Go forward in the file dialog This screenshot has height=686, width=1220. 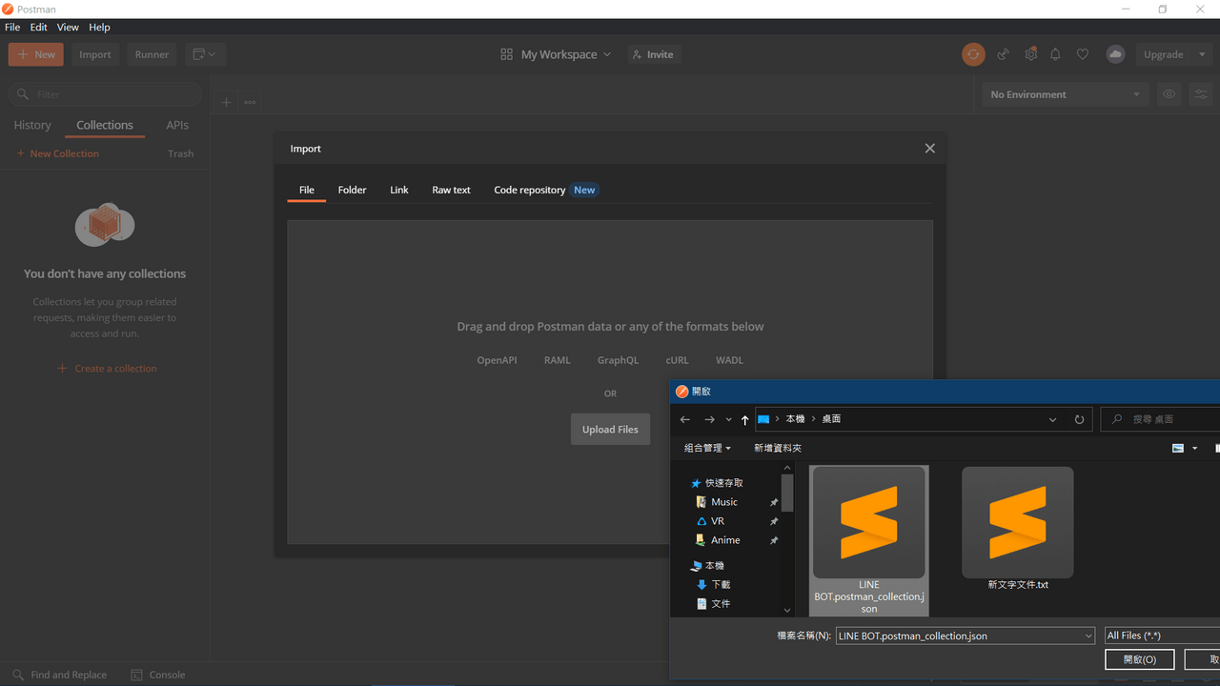(x=709, y=419)
